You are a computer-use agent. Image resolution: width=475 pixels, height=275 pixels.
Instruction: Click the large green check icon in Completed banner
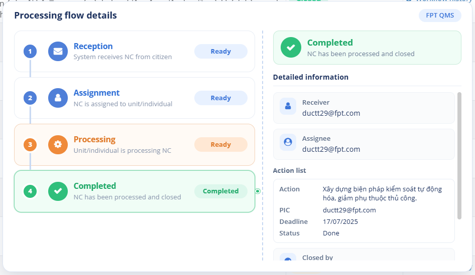click(x=291, y=48)
